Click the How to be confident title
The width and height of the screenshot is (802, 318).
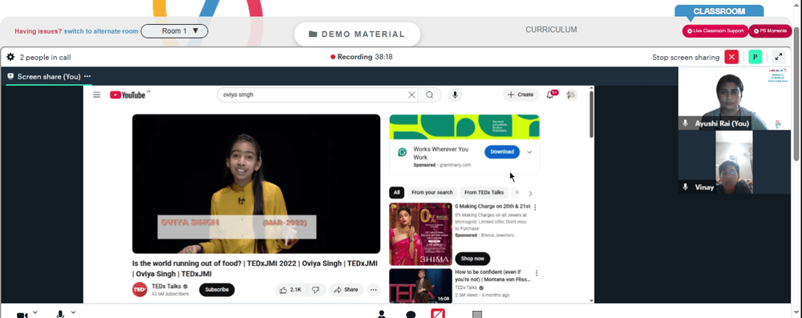(x=492, y=276)
